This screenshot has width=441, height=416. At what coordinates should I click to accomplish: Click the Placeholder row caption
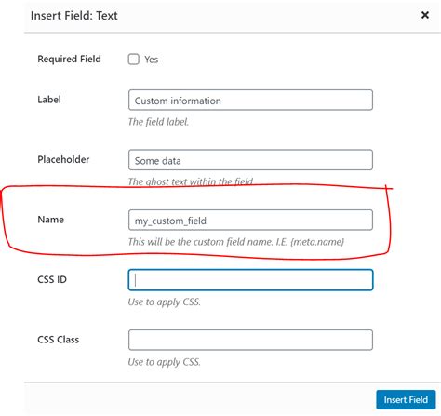(63, 159)
